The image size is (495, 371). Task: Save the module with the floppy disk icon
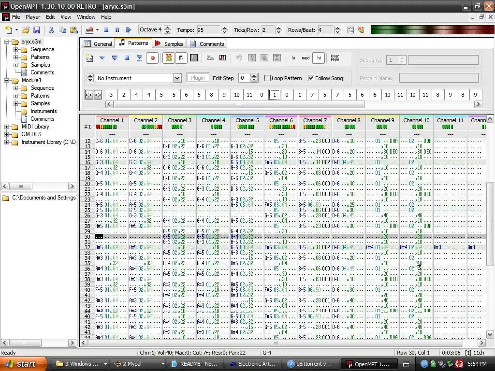[37, 30]
